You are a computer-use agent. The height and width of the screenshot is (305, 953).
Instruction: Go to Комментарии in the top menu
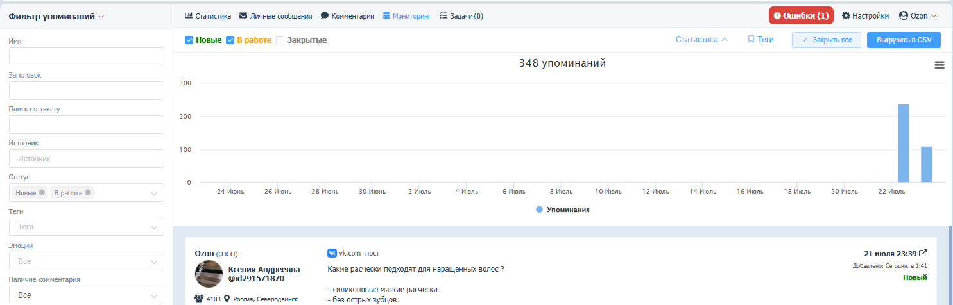347,16
